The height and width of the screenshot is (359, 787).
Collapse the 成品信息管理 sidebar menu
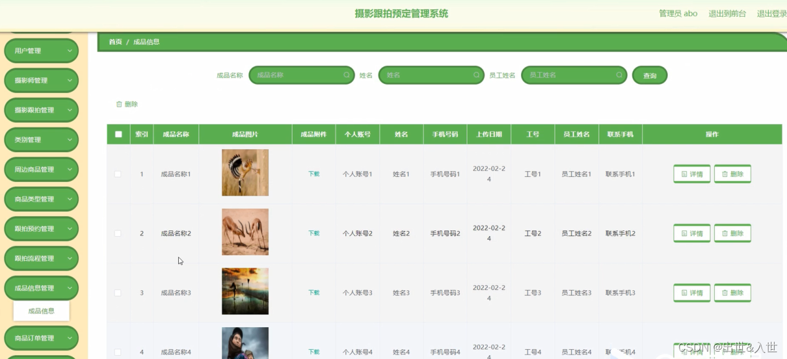(x=42, y=288)
